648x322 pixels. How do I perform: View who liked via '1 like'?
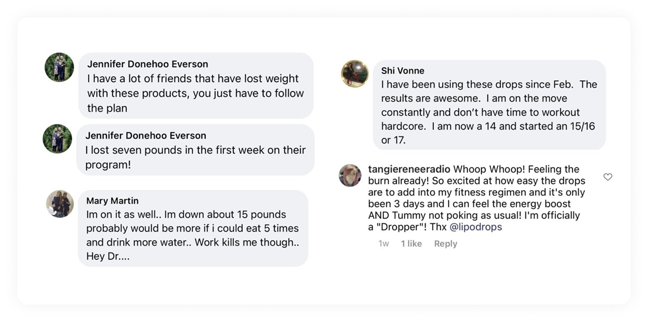coord(411,244)
